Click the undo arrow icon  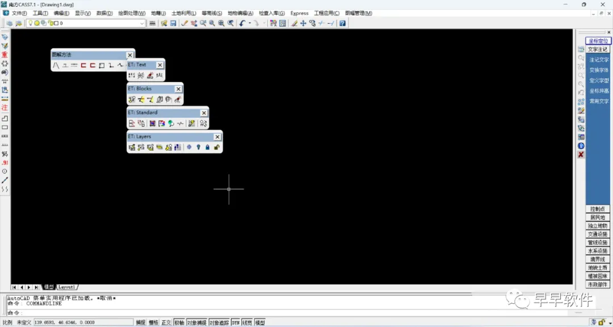[x=242, y=23]
